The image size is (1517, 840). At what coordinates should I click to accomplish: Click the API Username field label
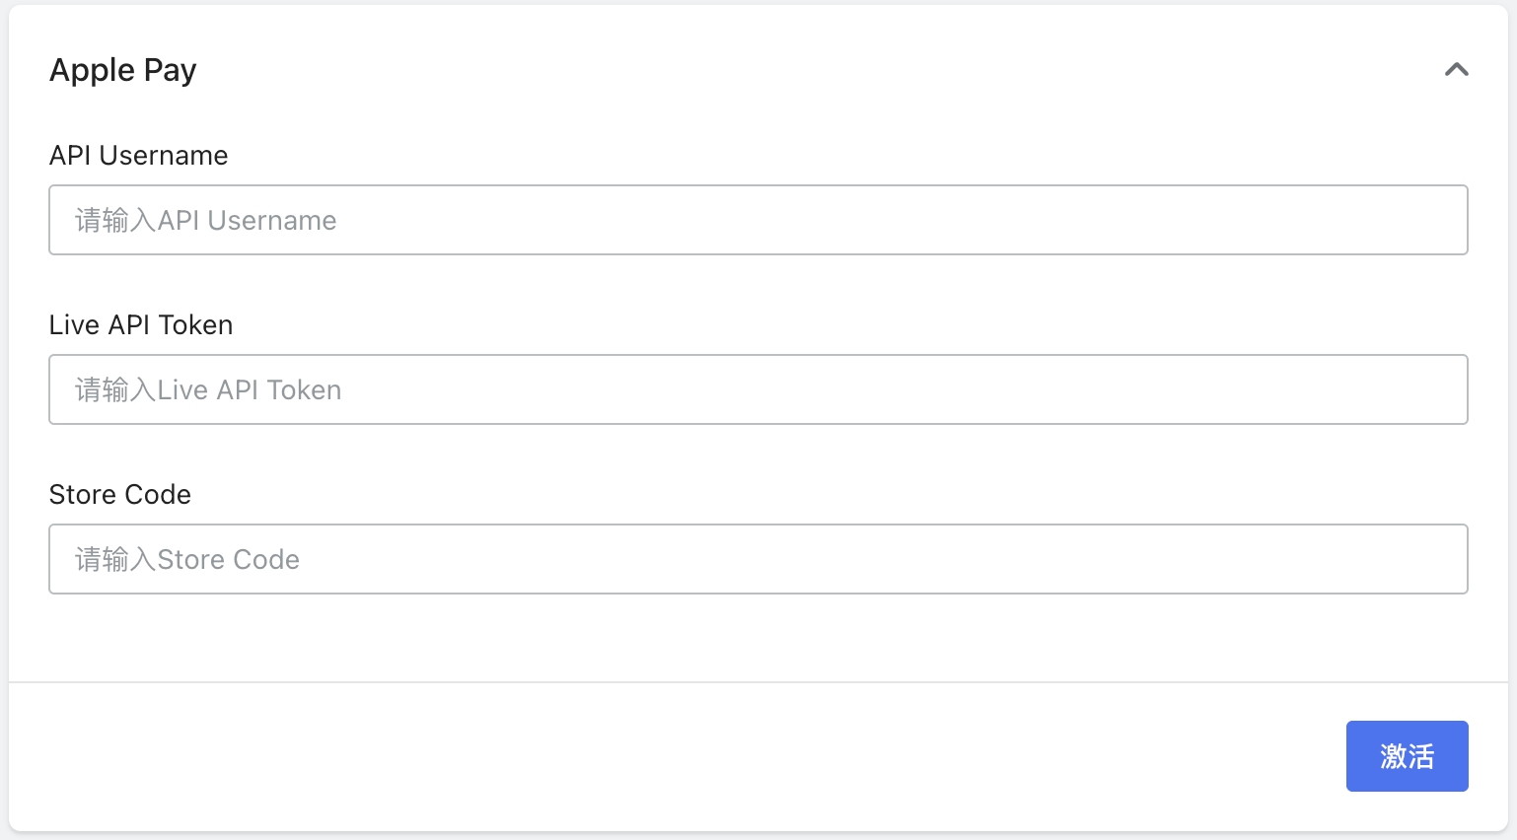pos(138,156)
